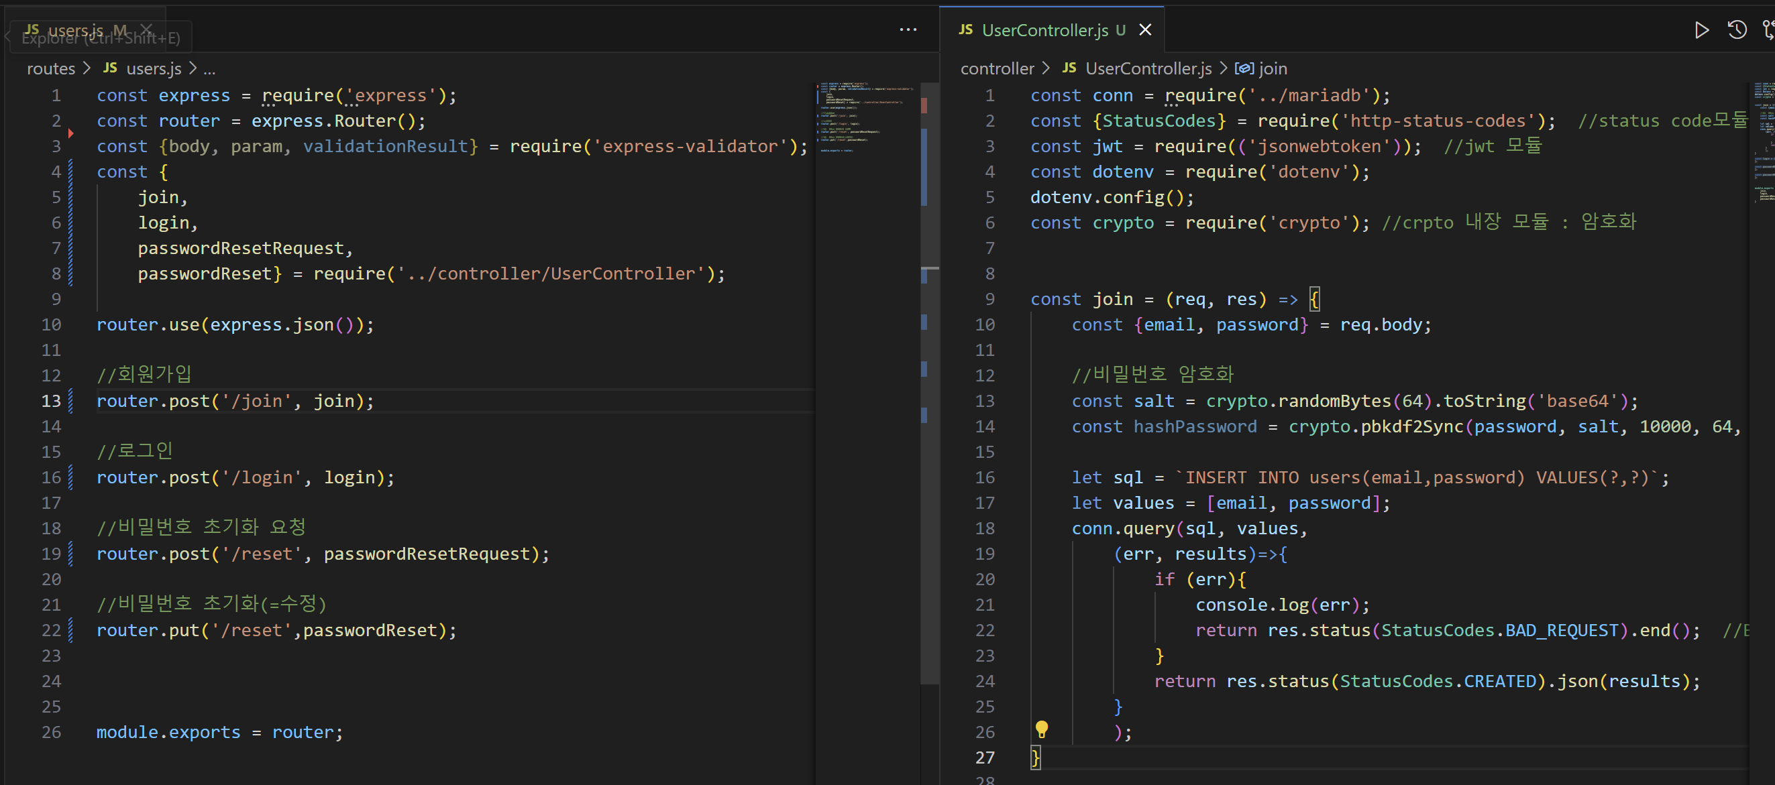1775x785 pixels.
Task: Open the left editor's More Actions ellipsis
Action: (x=908, y=29)
